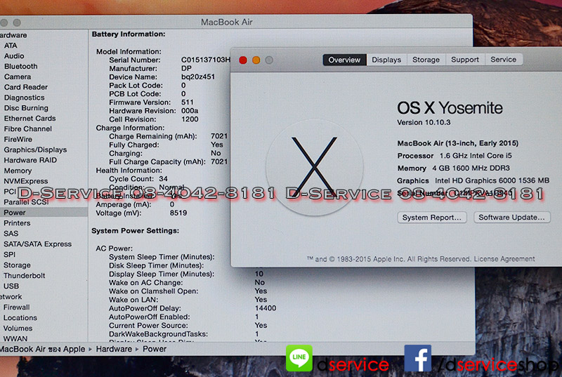The image size is (562, 377).
Task: Click the Version 10.10.3 text
Action: (x=424, y=122)
